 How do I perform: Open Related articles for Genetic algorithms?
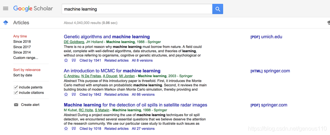click(116, 60)
